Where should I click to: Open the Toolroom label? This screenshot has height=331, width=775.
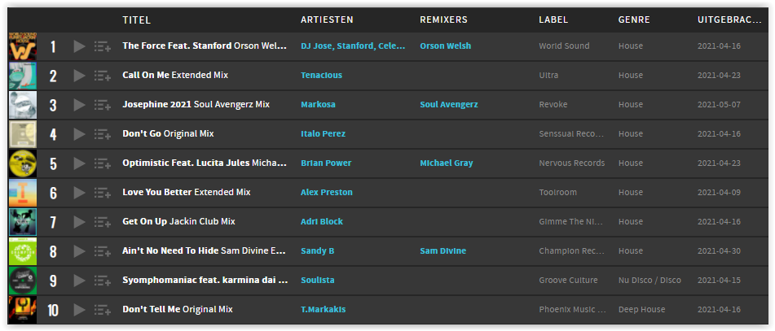[557, 193]
